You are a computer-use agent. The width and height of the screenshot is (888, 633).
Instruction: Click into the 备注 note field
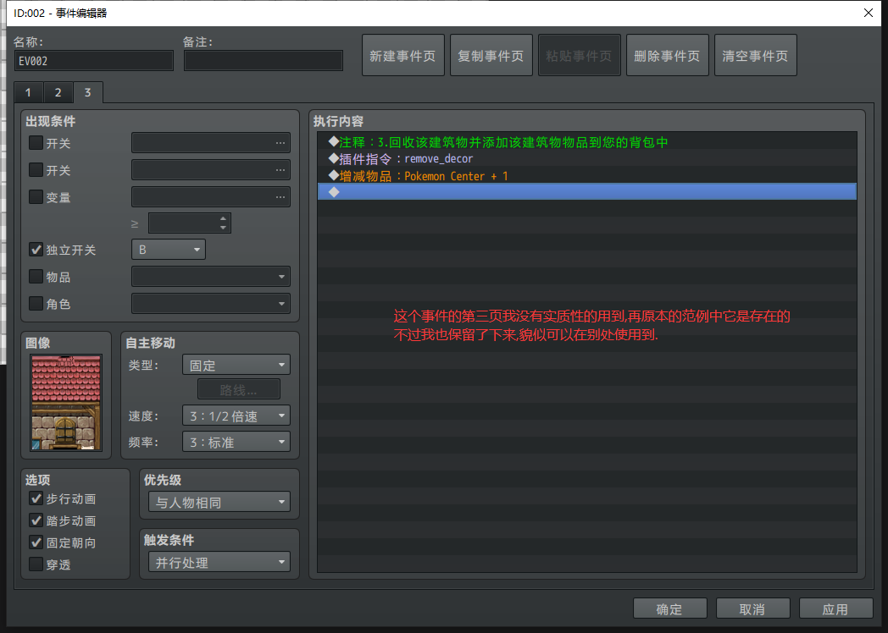coord(264,61)
